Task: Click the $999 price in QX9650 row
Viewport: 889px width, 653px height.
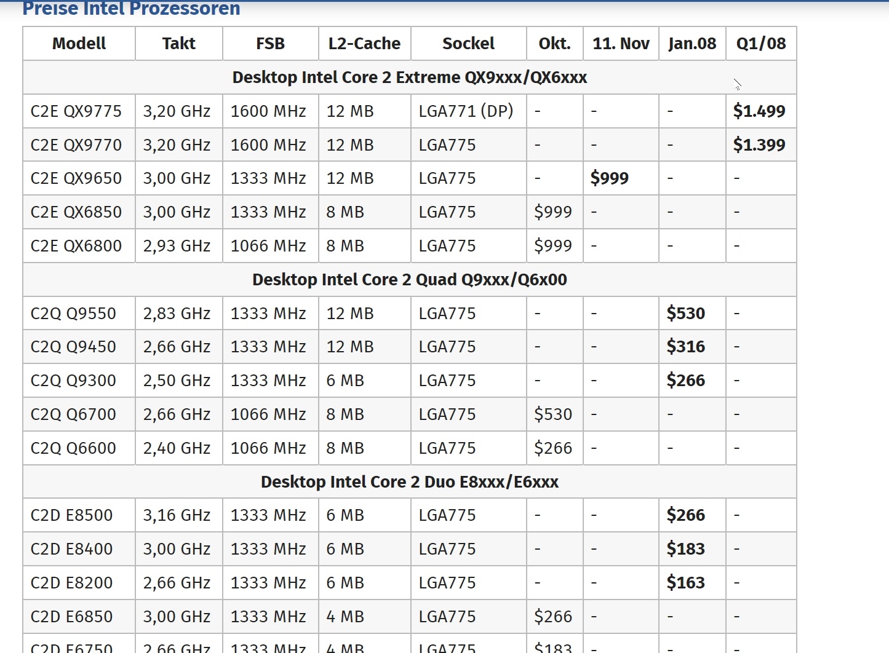Action: 610,178
